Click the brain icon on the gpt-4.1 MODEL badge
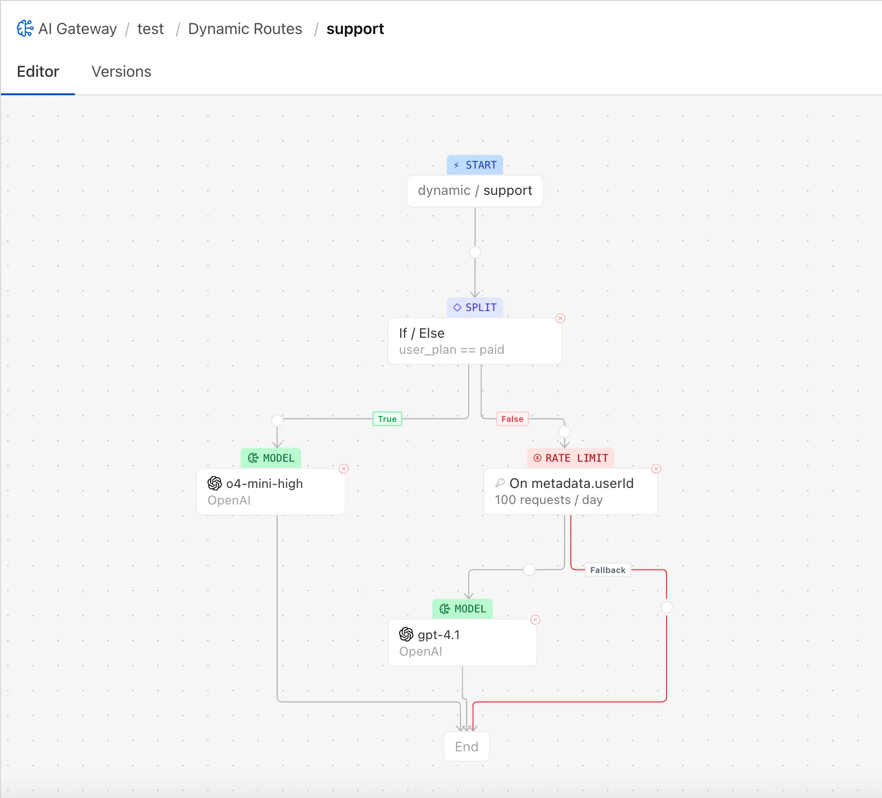The height and width of the screenshot is (798, 882). pyautogui.click(x=444, y=608)
